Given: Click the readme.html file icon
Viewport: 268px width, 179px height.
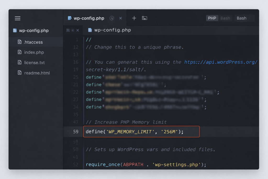Looking at the screenshot, I should 20,73.
